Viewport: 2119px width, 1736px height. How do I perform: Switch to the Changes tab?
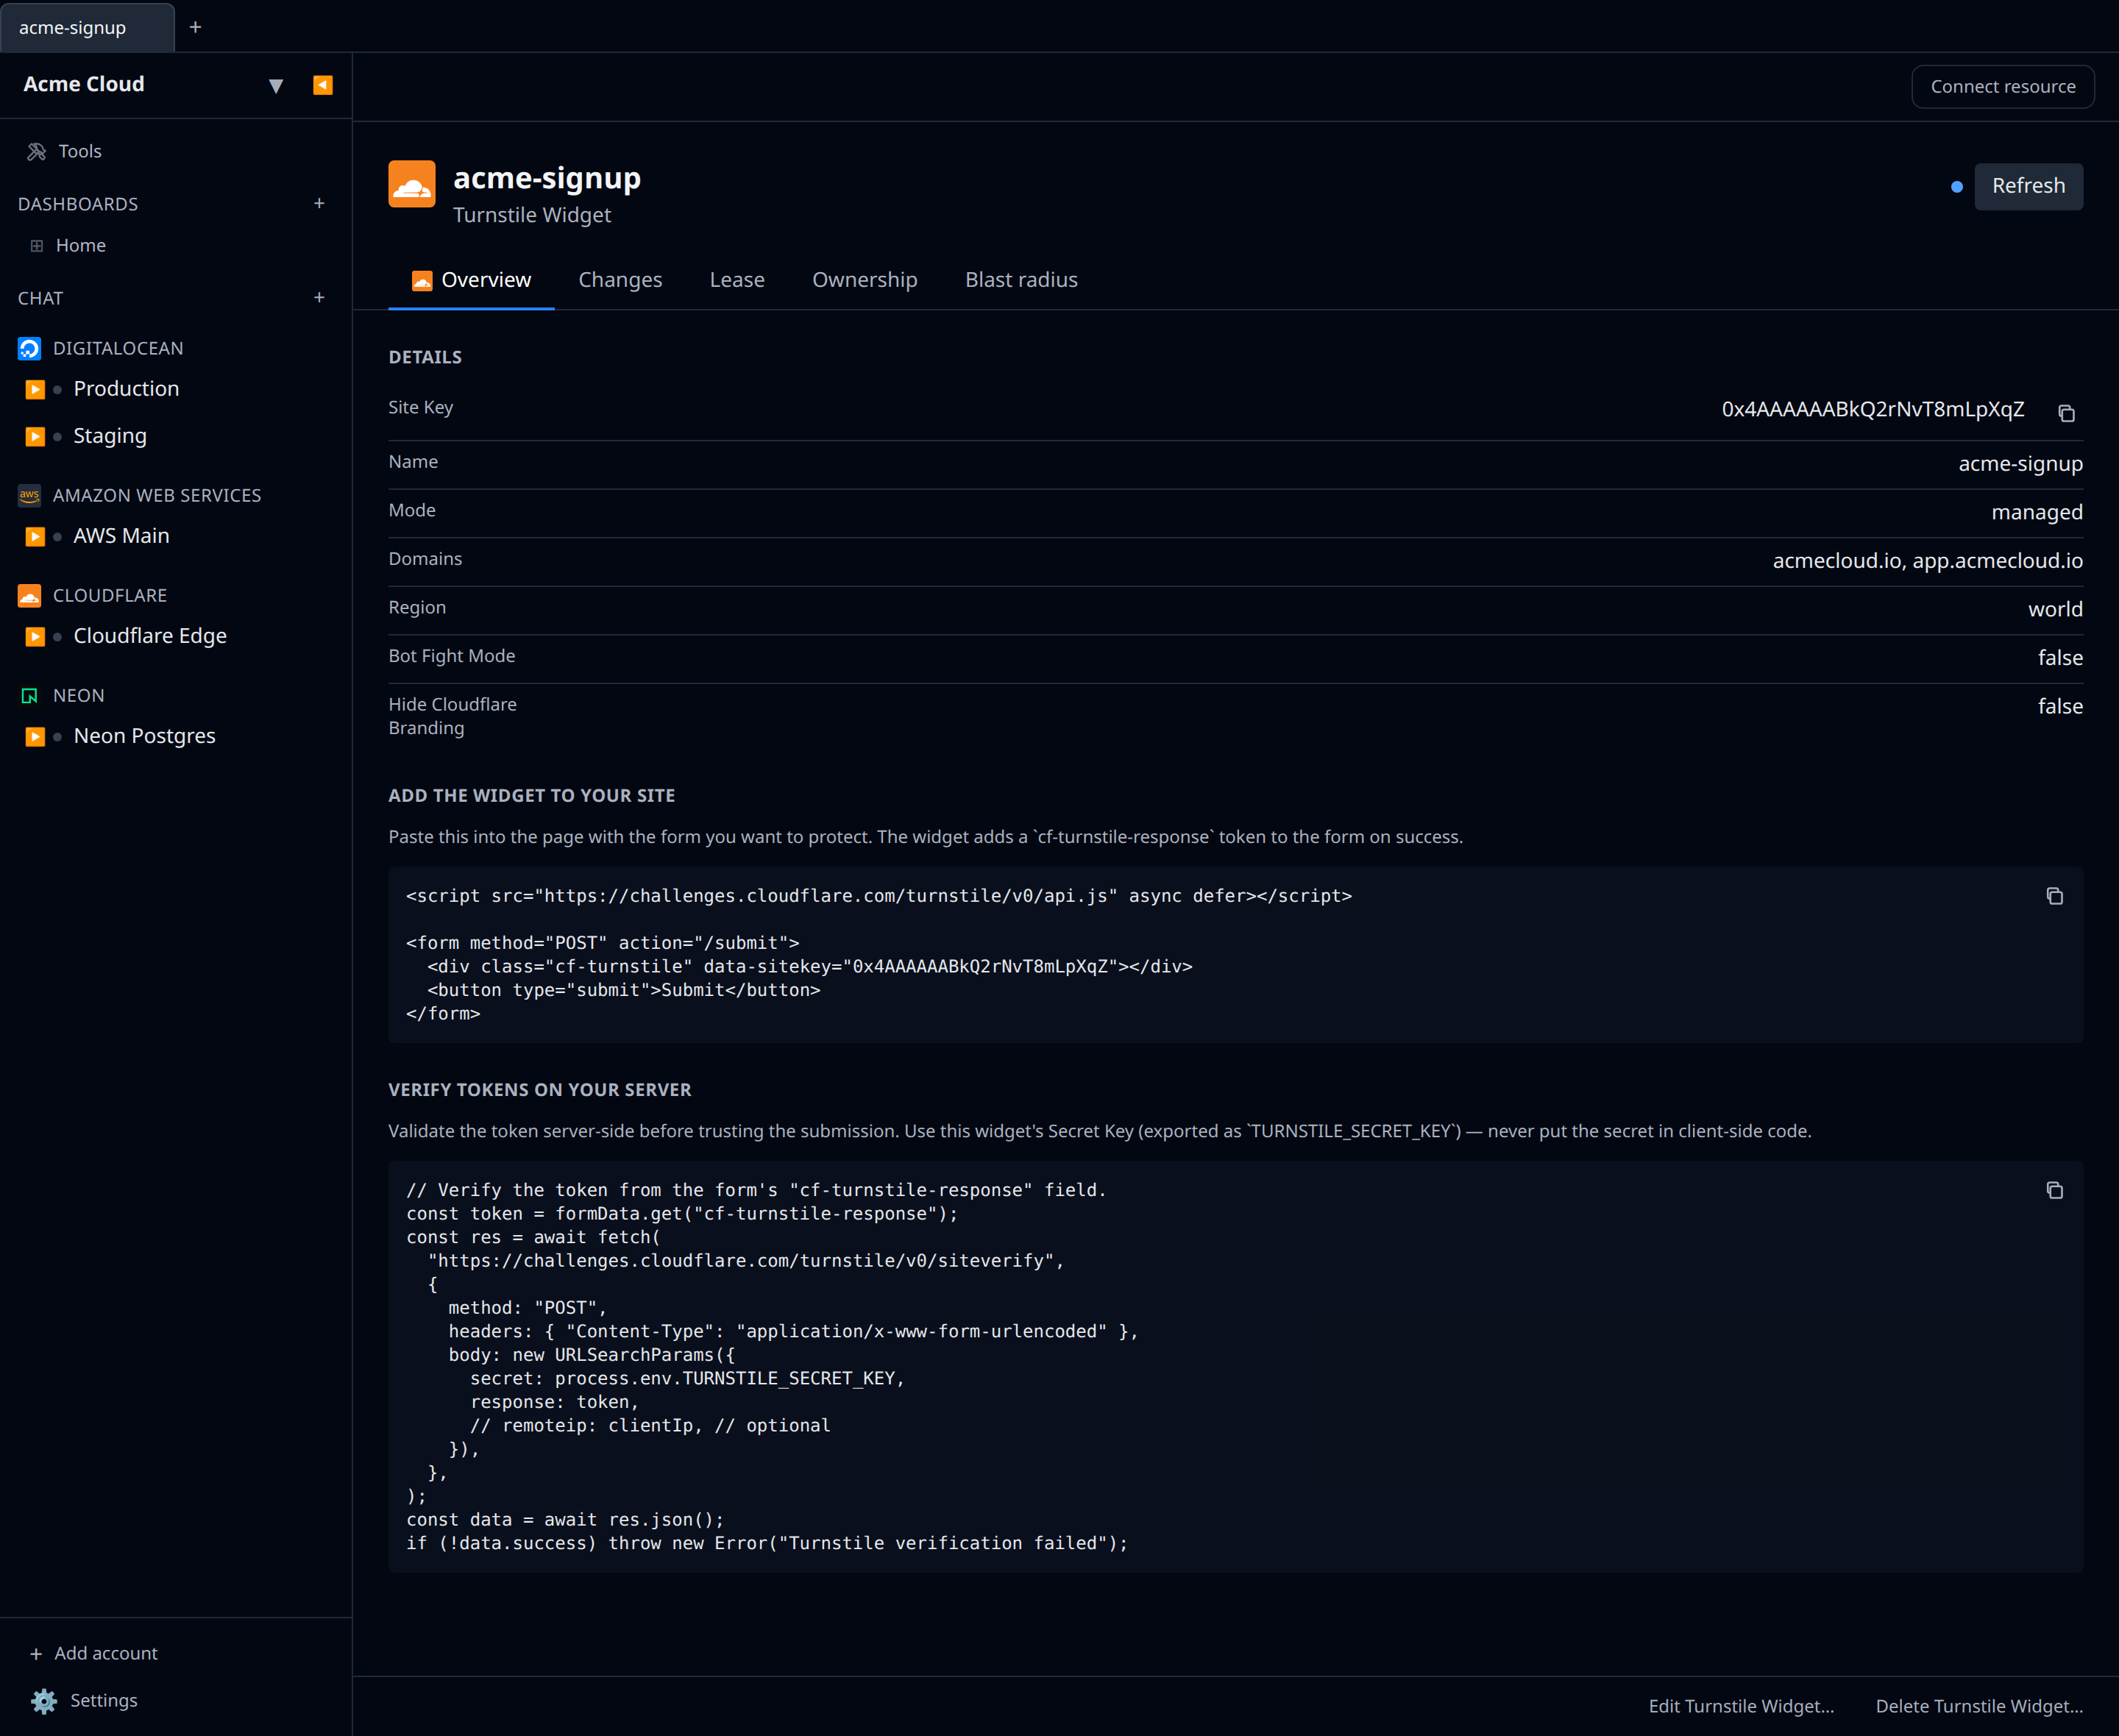click(x=620, y=280)
